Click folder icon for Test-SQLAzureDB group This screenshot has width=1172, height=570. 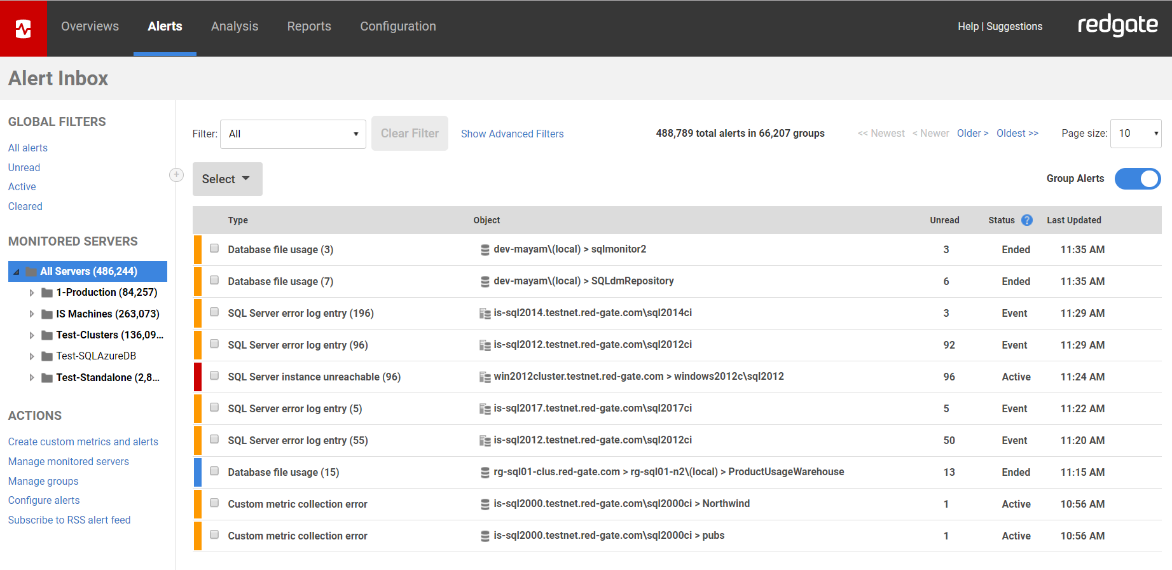click(47, 356)
